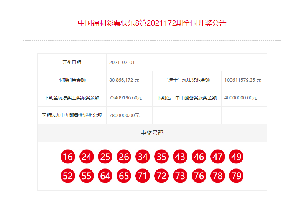
Task: Select the 开奖日期 label cell
Action: coord(72,62)
